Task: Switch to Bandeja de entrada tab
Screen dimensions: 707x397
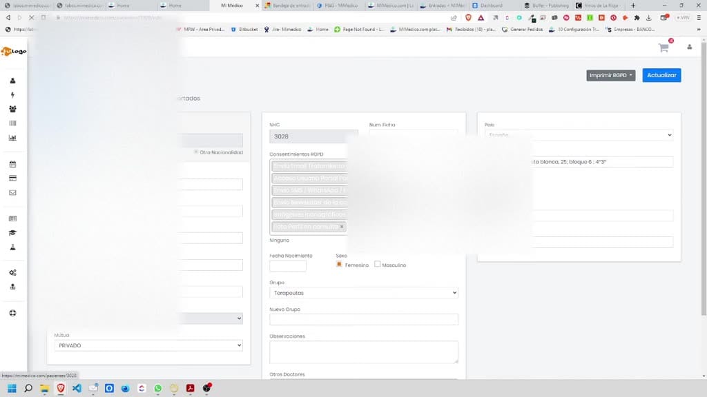Action: (x=287, y=6)
